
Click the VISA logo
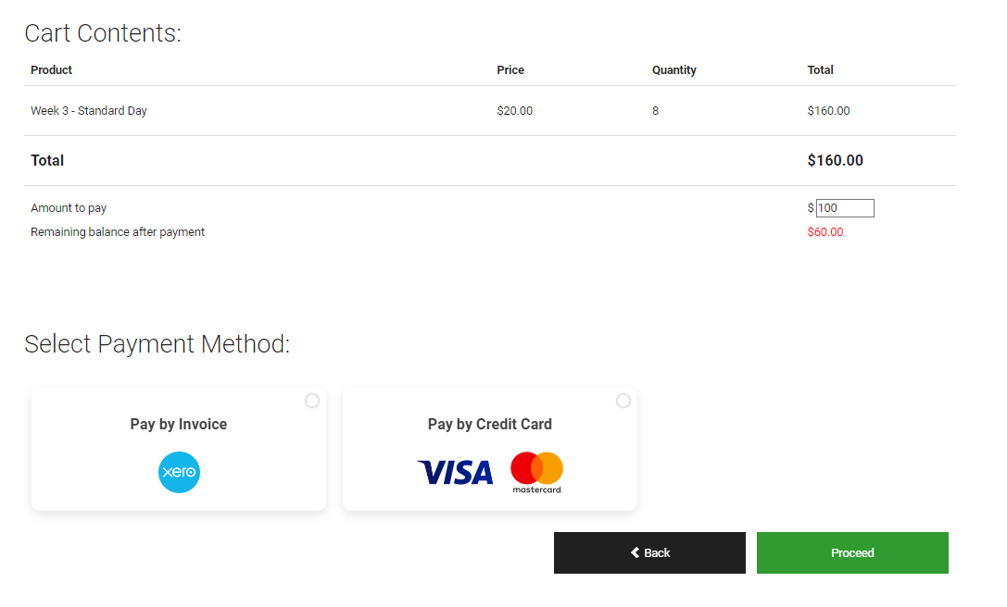click(456, 472)
